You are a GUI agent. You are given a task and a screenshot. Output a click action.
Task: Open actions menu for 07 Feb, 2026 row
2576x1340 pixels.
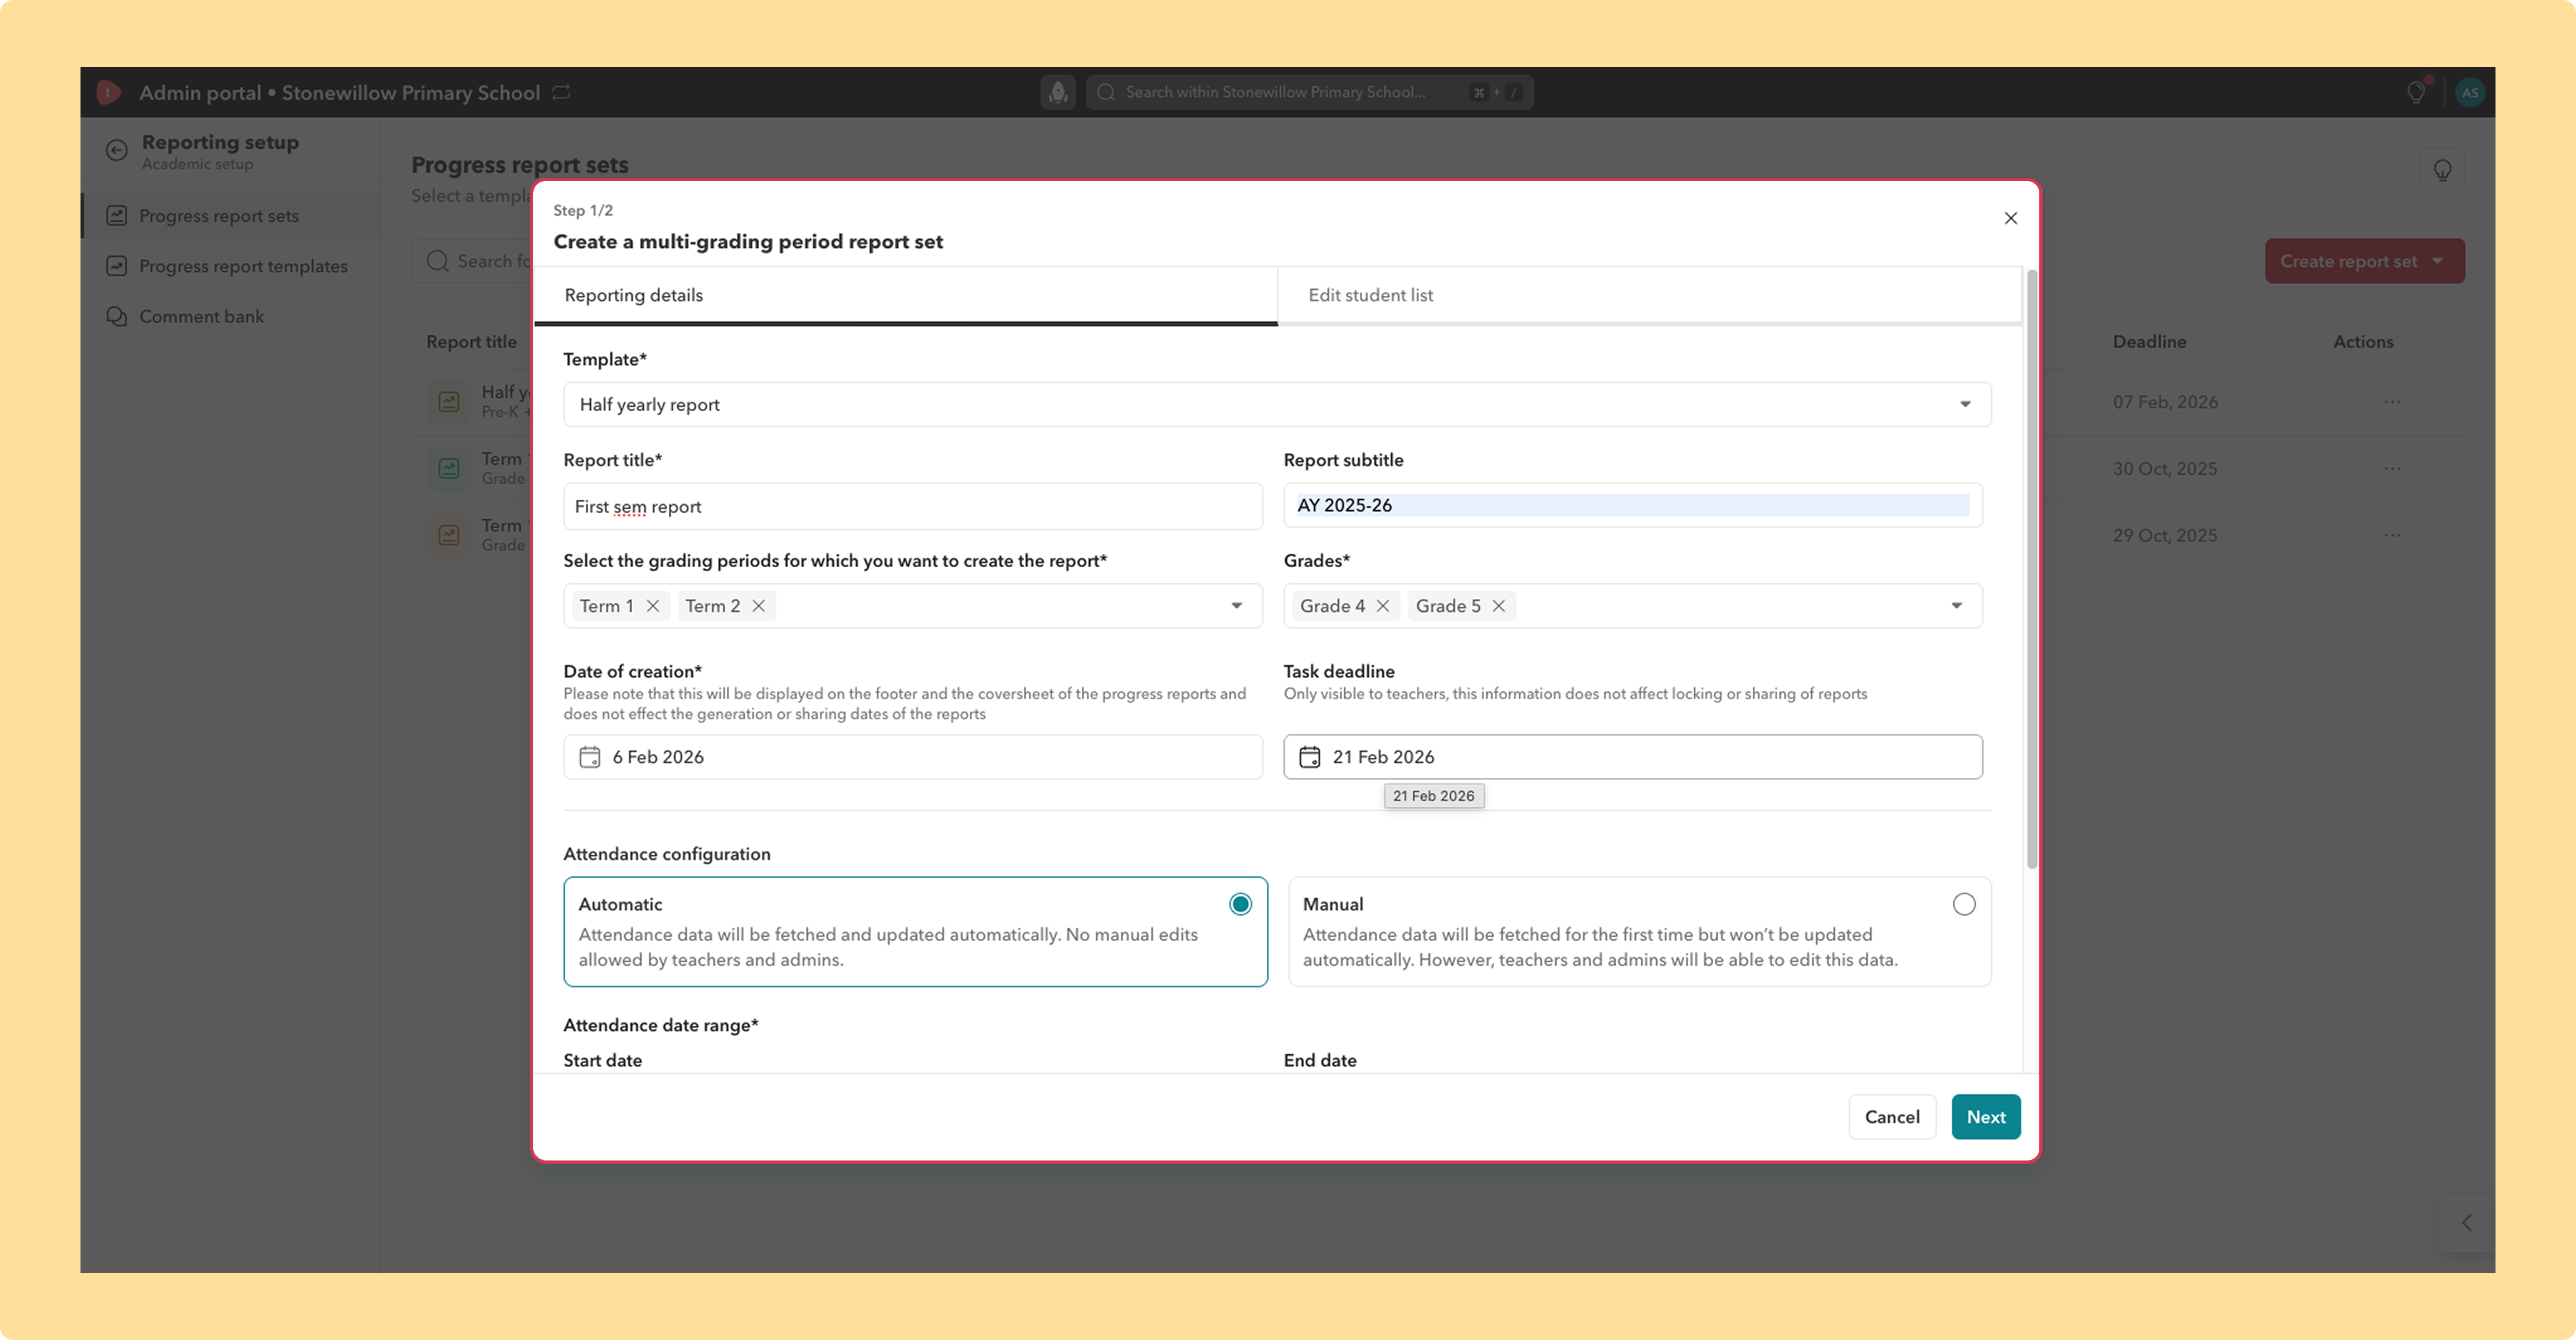pyautogui.click(x=2392, y=402)
